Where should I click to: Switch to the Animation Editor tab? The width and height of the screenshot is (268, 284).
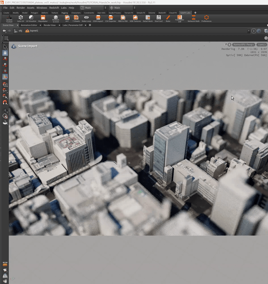(x=29, y=25)
